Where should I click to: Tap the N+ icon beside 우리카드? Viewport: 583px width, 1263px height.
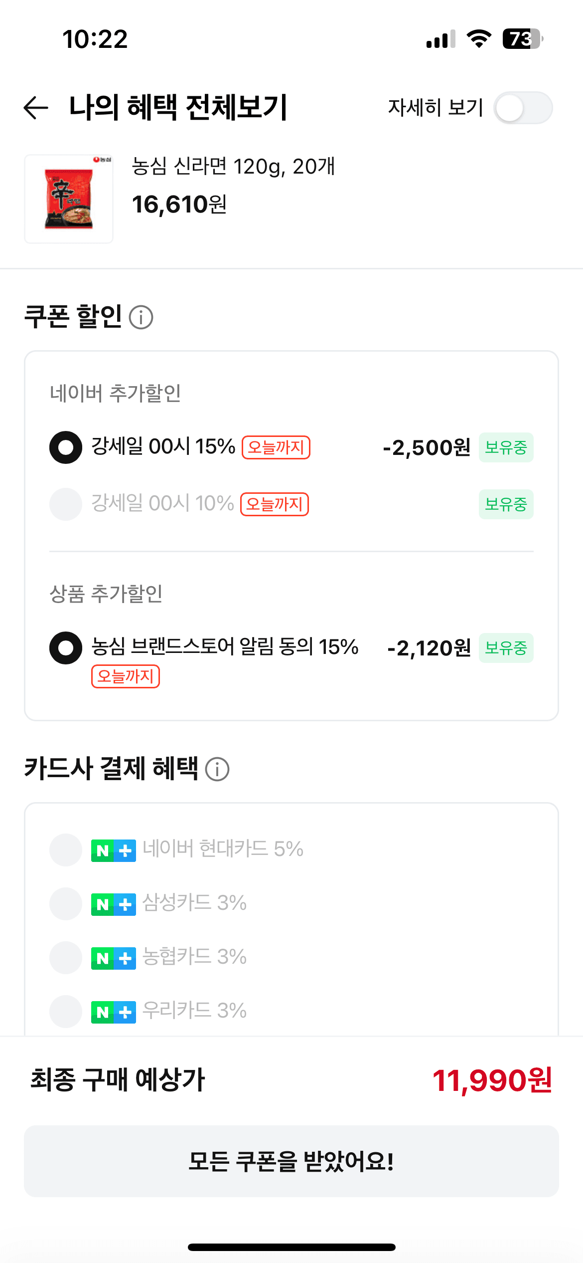pos(114,1012)
